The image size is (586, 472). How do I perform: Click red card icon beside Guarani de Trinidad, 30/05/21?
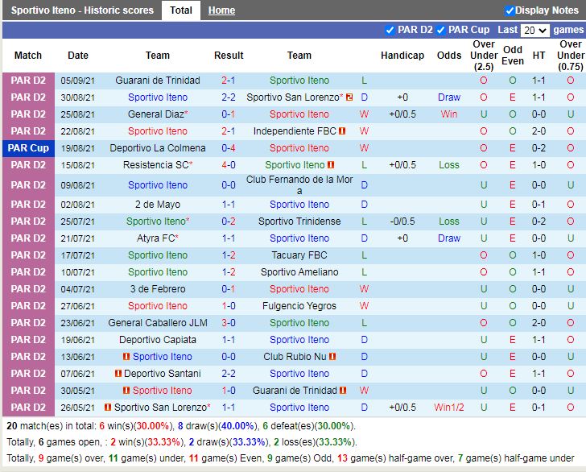pyautogui.click(x=342, y=391)
